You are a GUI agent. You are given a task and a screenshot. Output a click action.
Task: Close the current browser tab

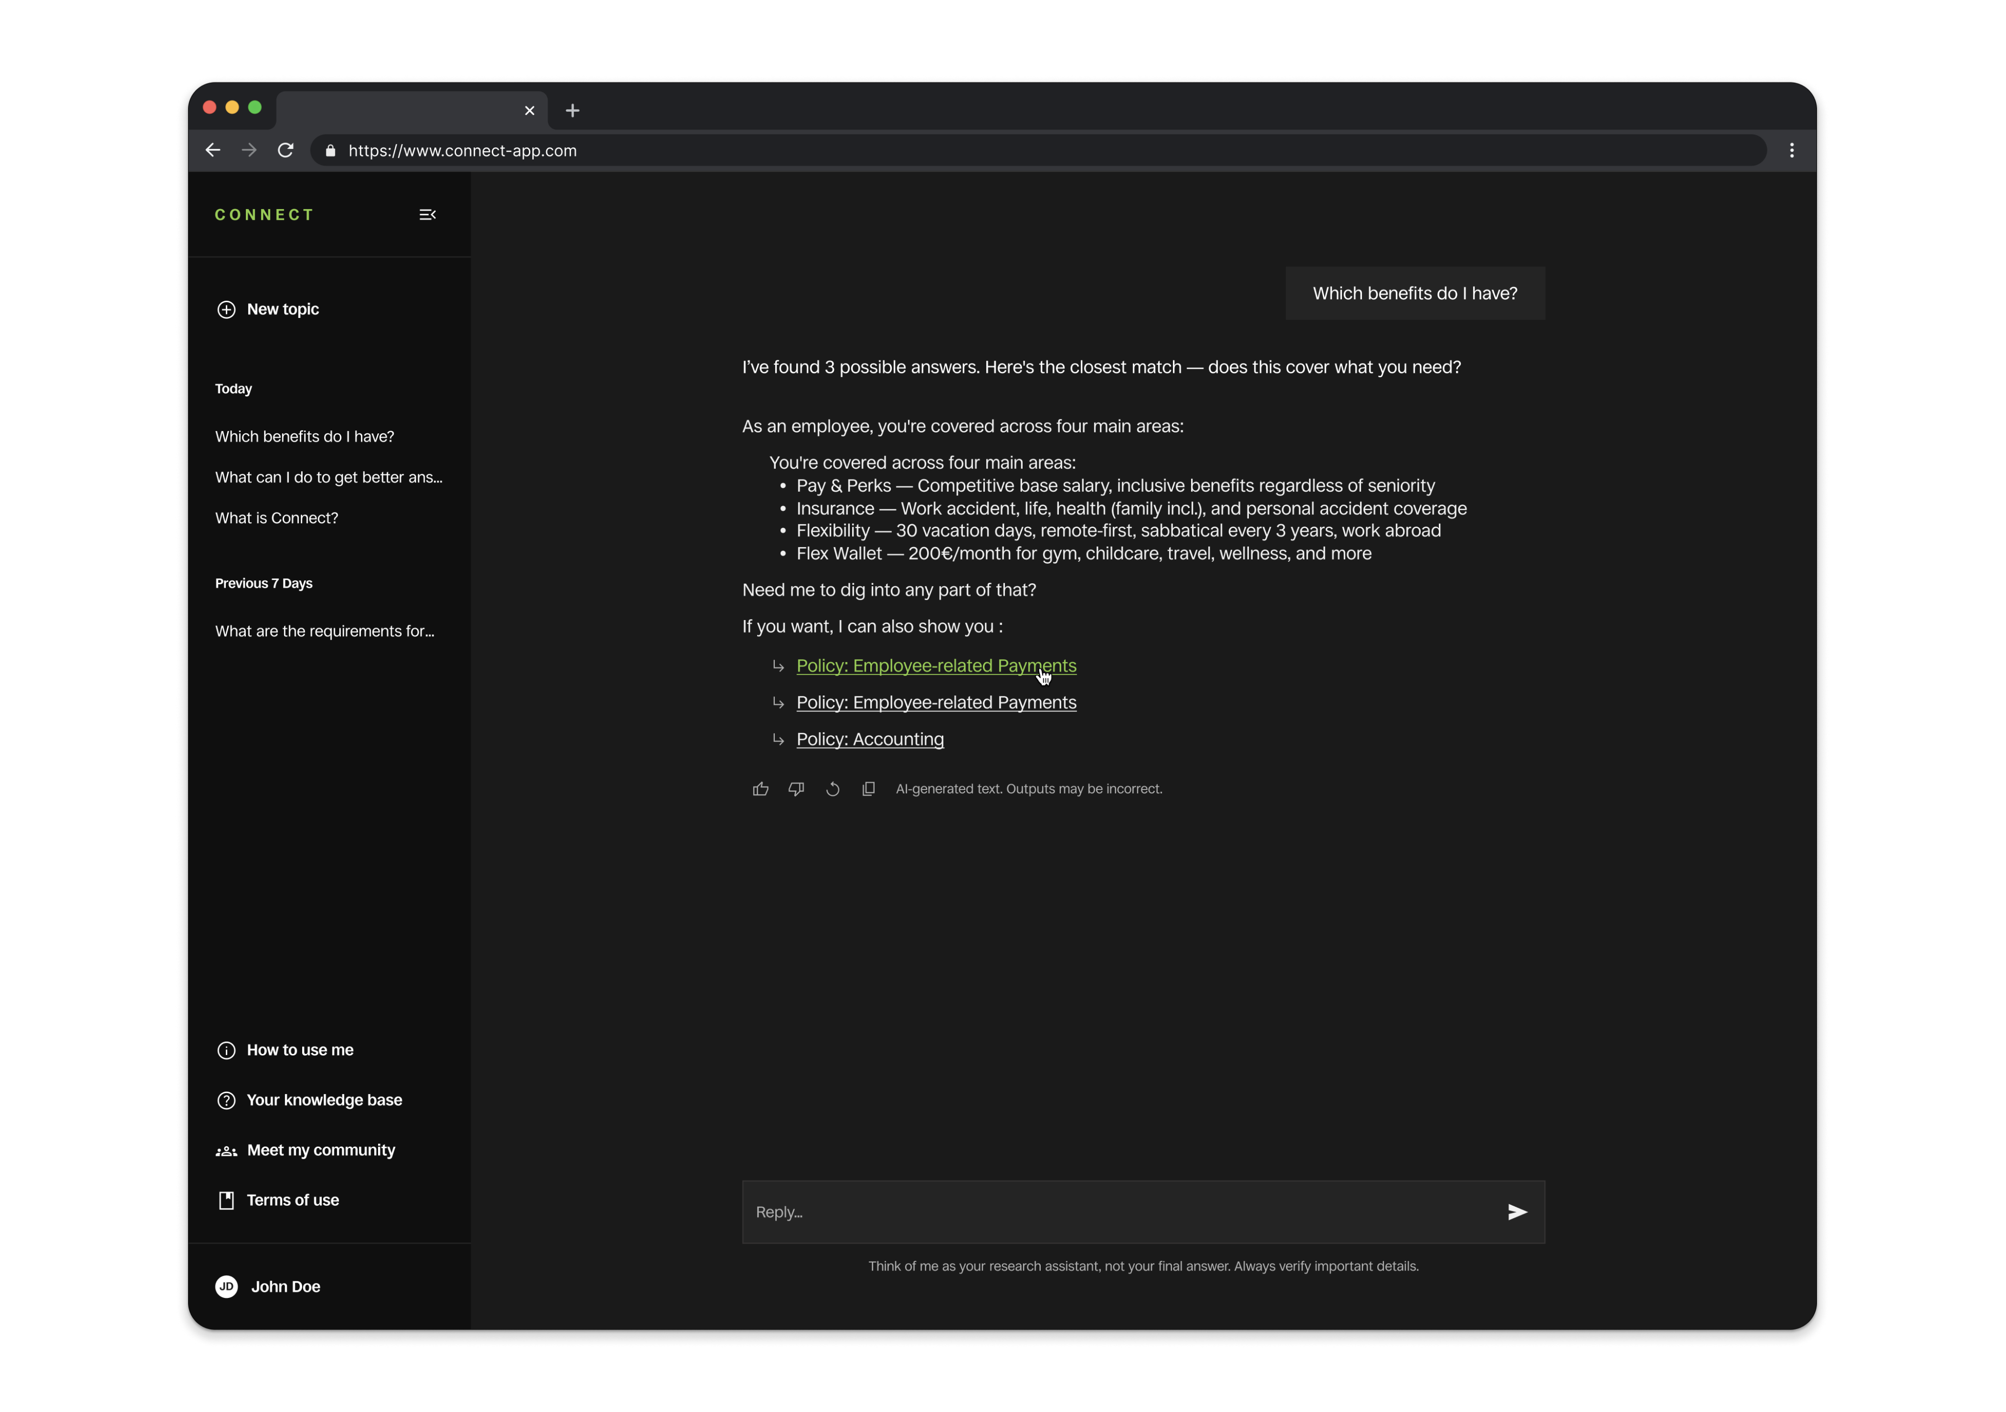pyautogui.click(x=529, y=110)
